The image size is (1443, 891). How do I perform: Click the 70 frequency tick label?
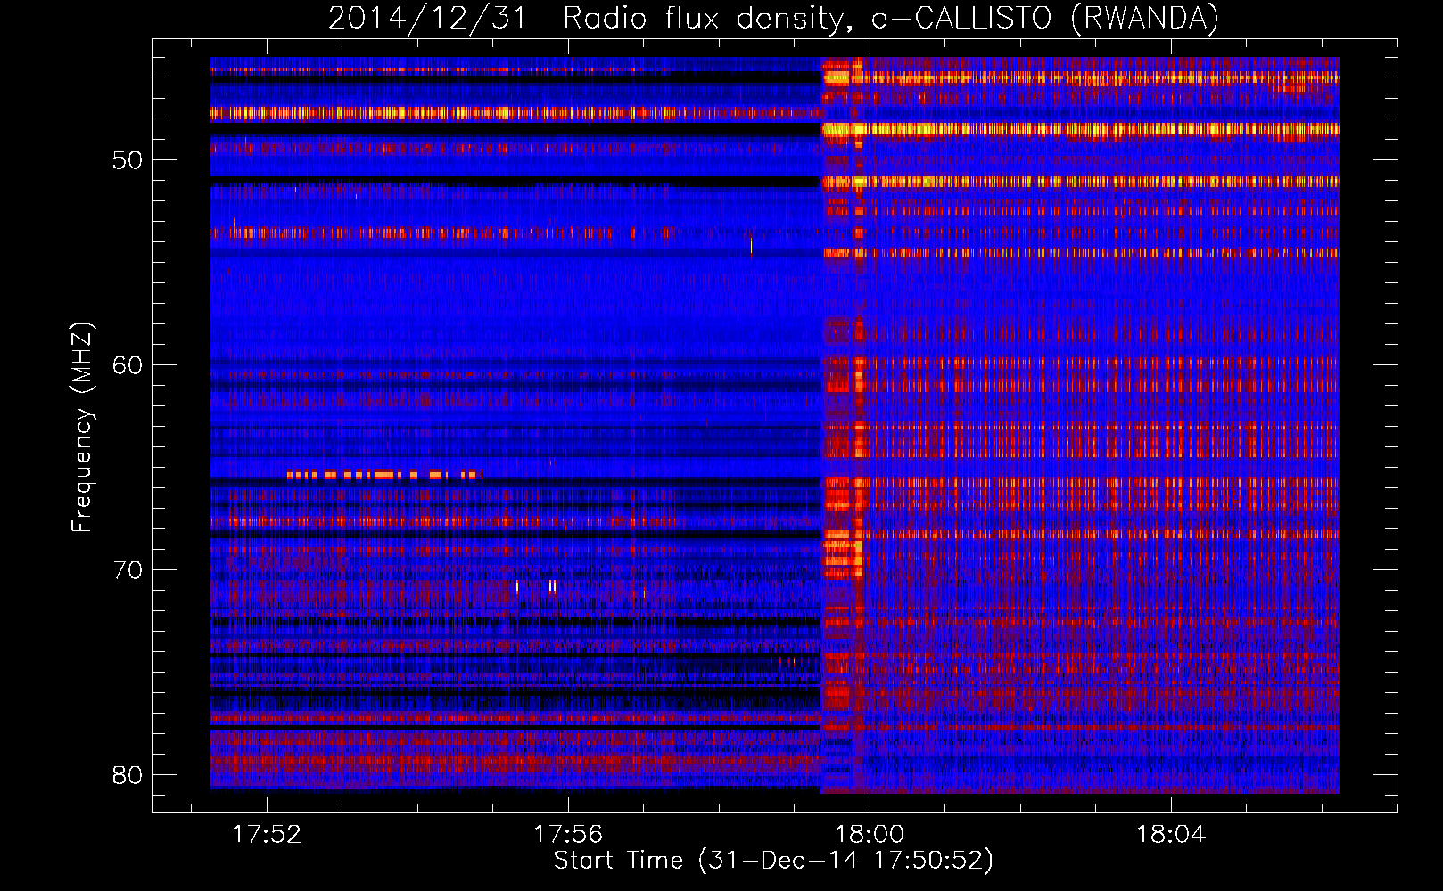128,570
